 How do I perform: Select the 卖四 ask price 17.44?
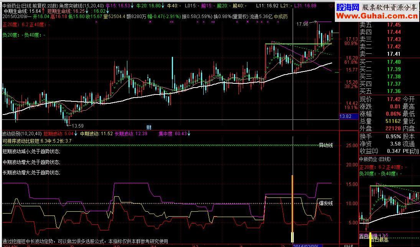click(394, 32)
